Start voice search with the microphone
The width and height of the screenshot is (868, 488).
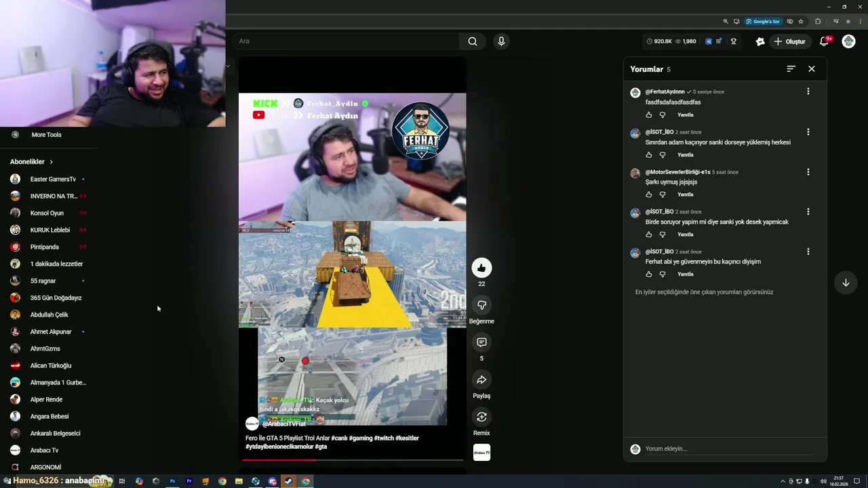(x=501, y=41)
